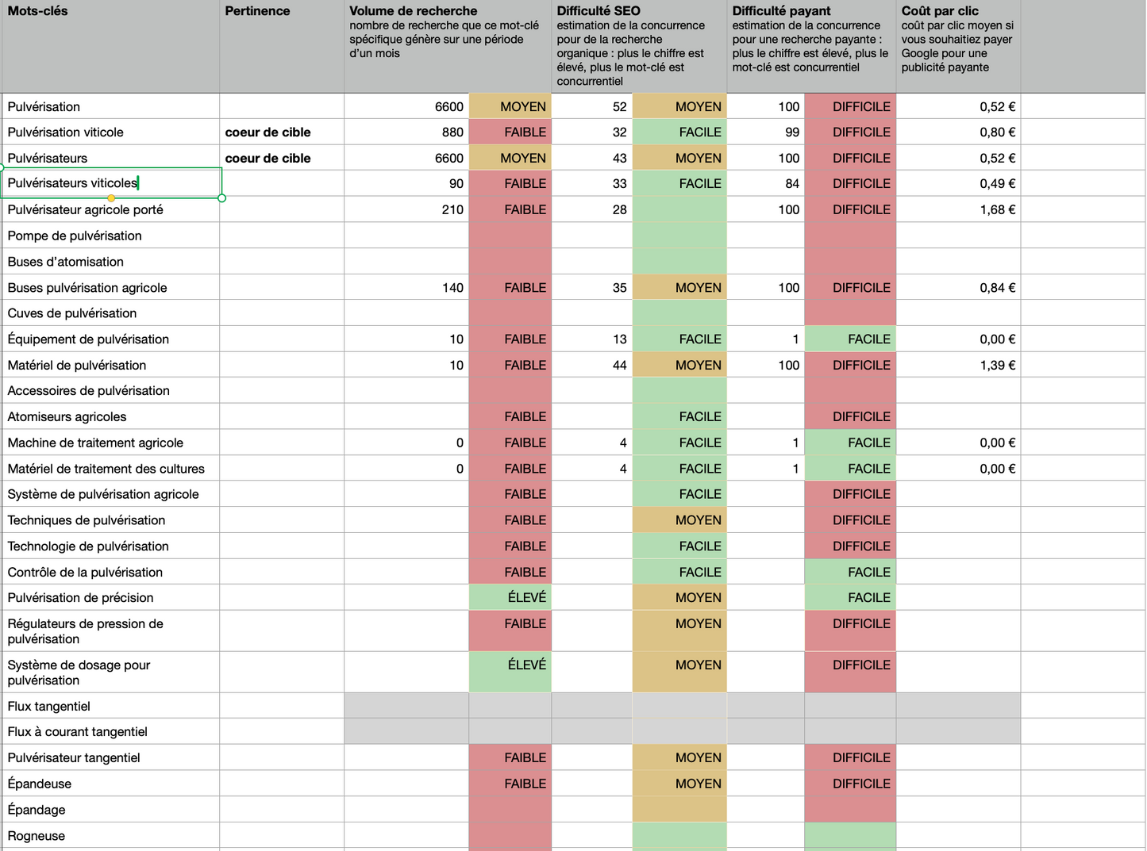The image size is (1147, 851).
Task: Click the 'Pompe de pulvérisation' cell
Action: point(110,236)
